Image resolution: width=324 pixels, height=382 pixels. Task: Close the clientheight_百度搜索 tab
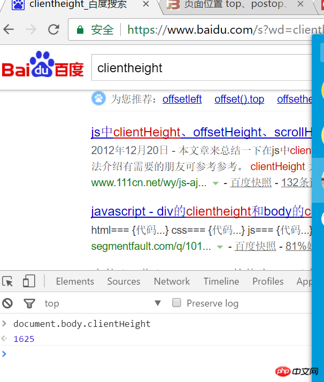pyautogui.click(x=146, y=4)
